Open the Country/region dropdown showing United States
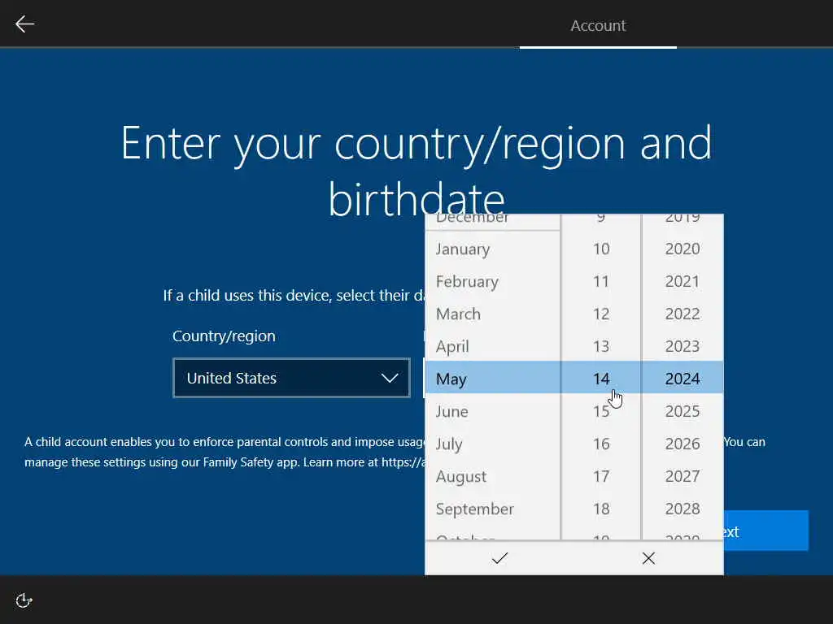The image size is (833, 624). [x=291, y=378]
